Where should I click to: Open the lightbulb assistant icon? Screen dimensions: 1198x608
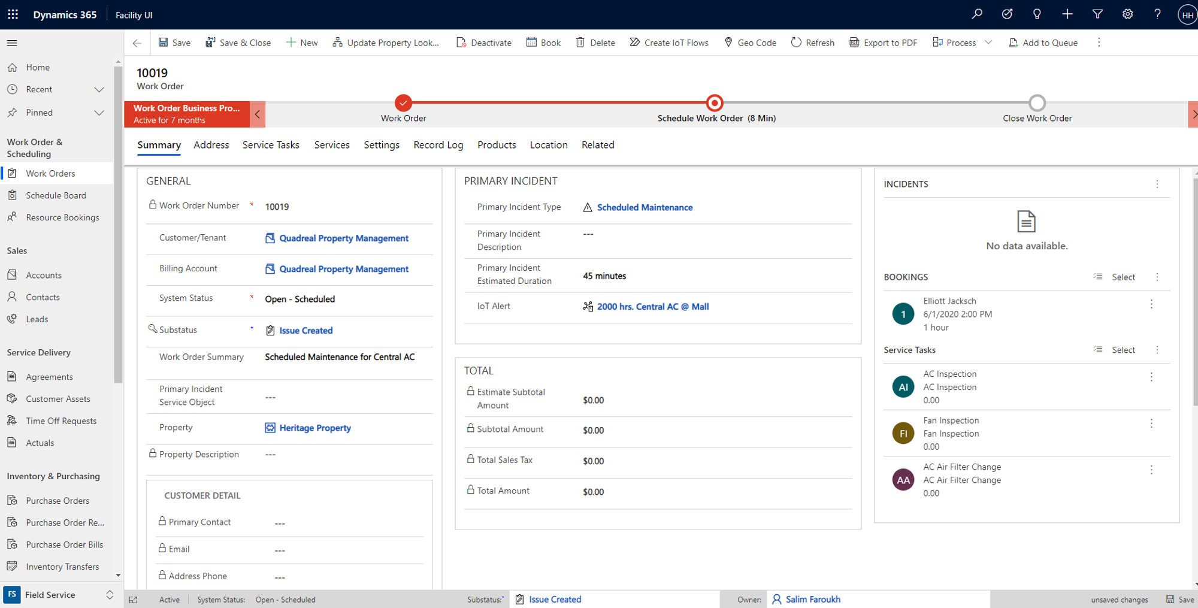pos(1037,14)
